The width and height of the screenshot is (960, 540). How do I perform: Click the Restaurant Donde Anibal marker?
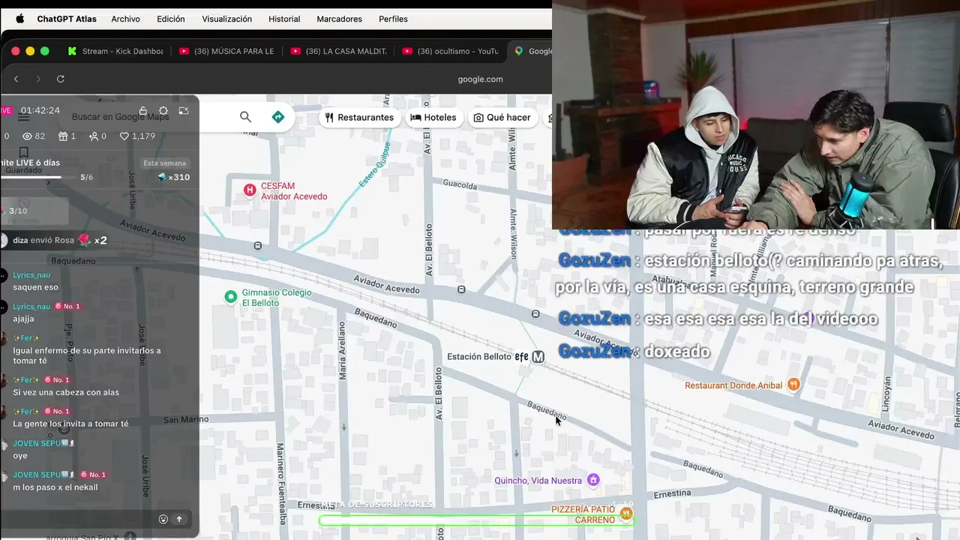(793, 385)
